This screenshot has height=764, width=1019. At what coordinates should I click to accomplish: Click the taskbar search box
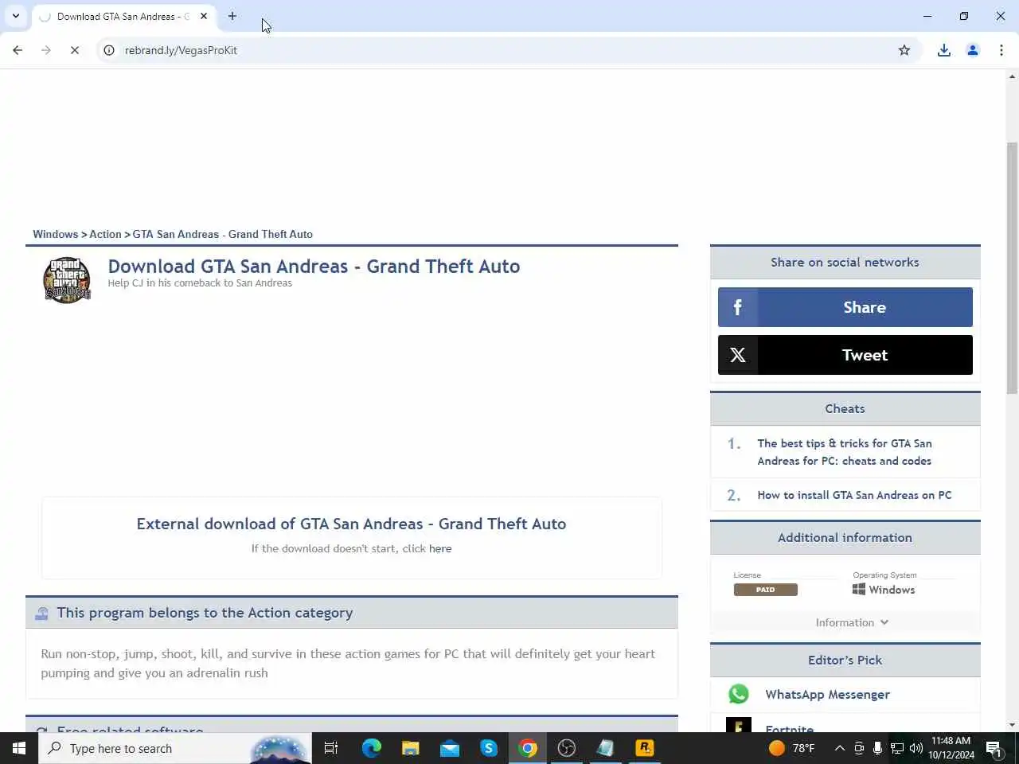coord(175,748)
